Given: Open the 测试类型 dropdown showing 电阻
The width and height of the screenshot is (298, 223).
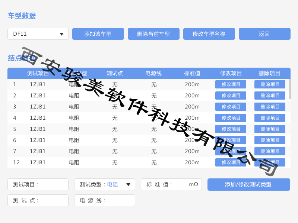Looking at the screenshot, I should pos(105,184).
